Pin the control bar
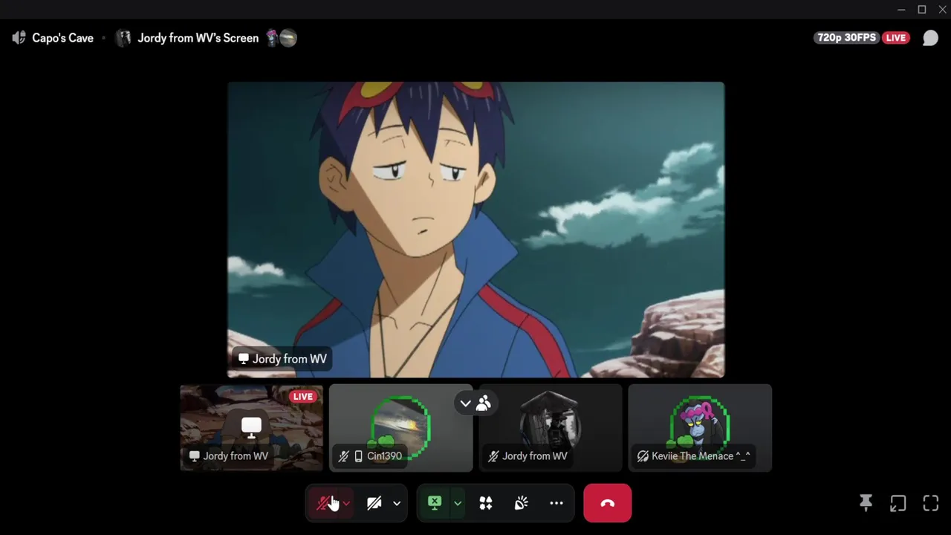The height and width of the screenshot is (535, 951). (x=866, y=503)
